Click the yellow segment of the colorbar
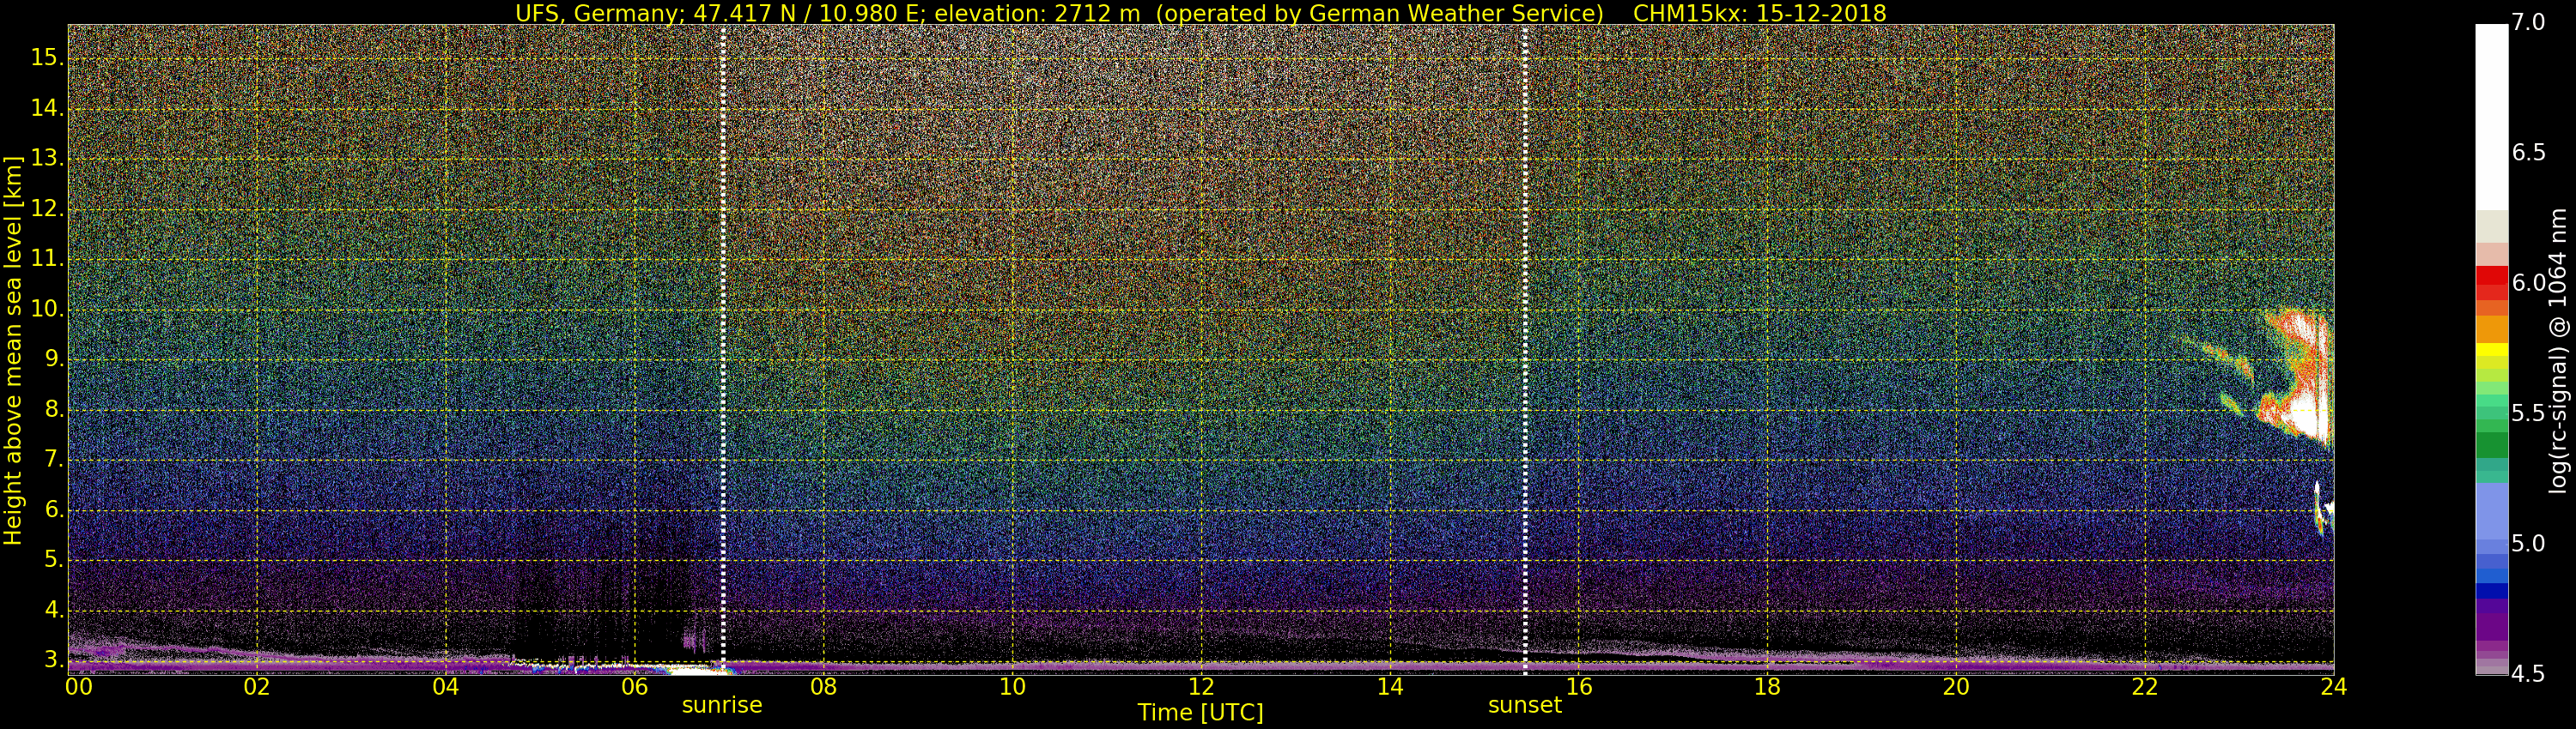Image resolution: width=2576 pixels, height=729 pixels. coord(2490,352)
